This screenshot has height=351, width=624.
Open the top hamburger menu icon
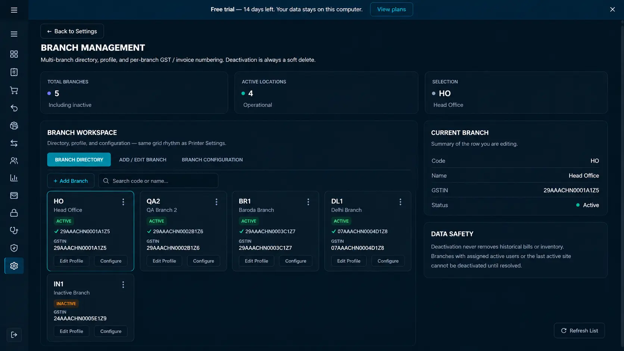pos(14,10)
